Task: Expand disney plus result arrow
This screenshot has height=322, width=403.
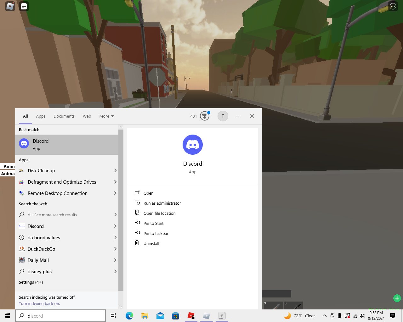Action: pos(115,271)
